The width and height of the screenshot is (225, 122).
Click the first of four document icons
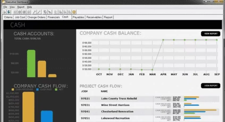click(56, 12)
